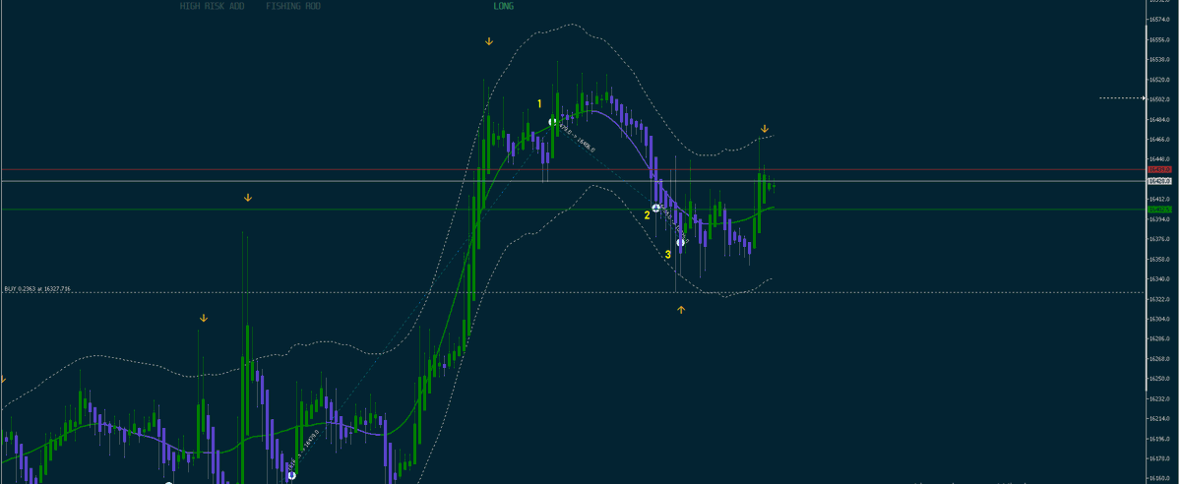The width and height of the screenshot is (1181, 484).
Task: Click the 16268.0 price axis value
Action: click(1158, 359)
